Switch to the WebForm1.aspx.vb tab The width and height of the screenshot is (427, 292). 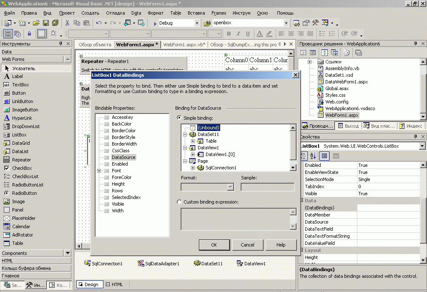tap(184, 45)
